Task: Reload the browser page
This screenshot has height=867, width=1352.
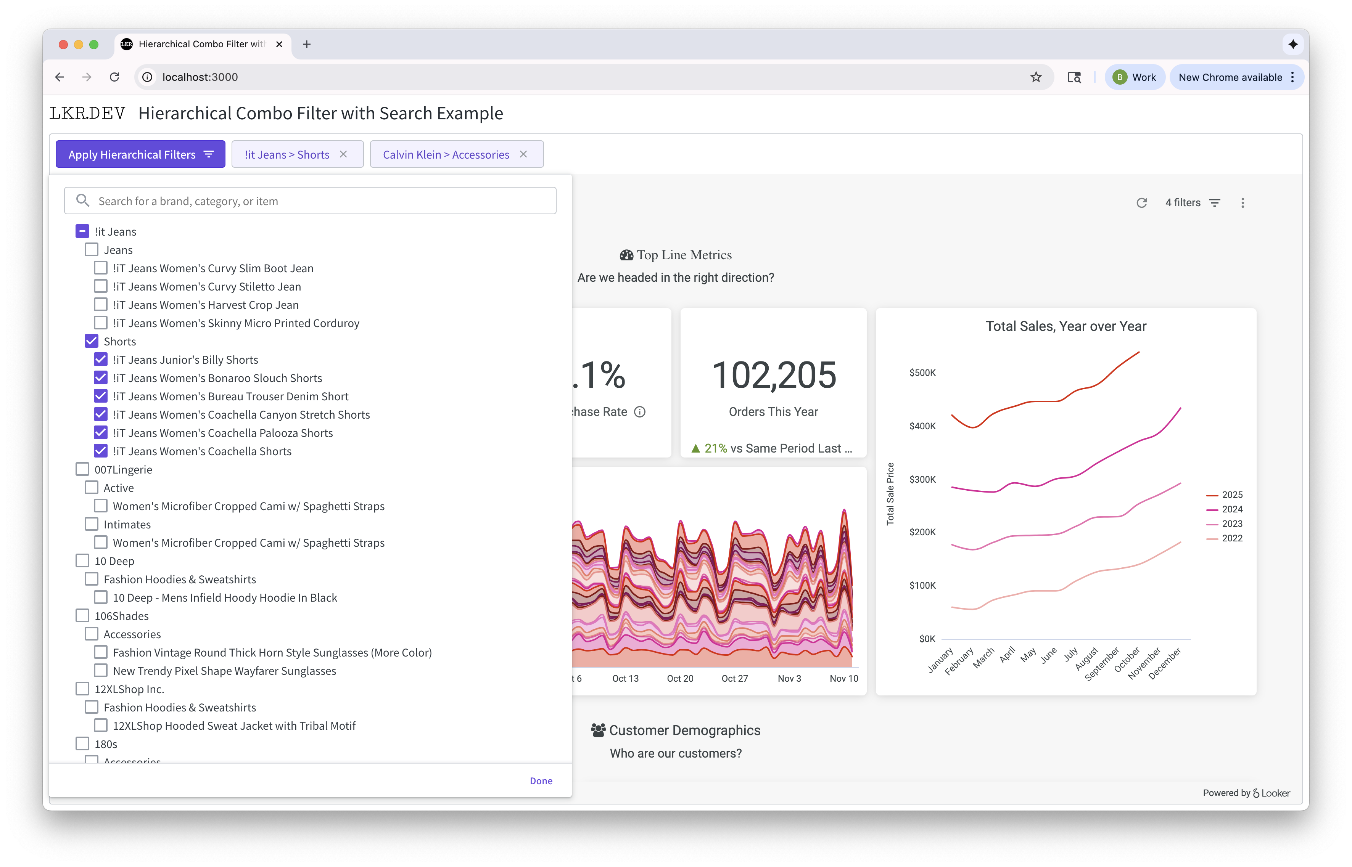Action: (114, 77)
